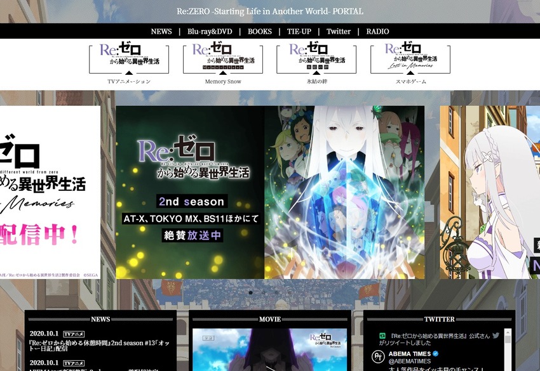Open the ABEMA TIMES account name
The width and height of the screenshot is (540, 371).
[x=410, y=354]
